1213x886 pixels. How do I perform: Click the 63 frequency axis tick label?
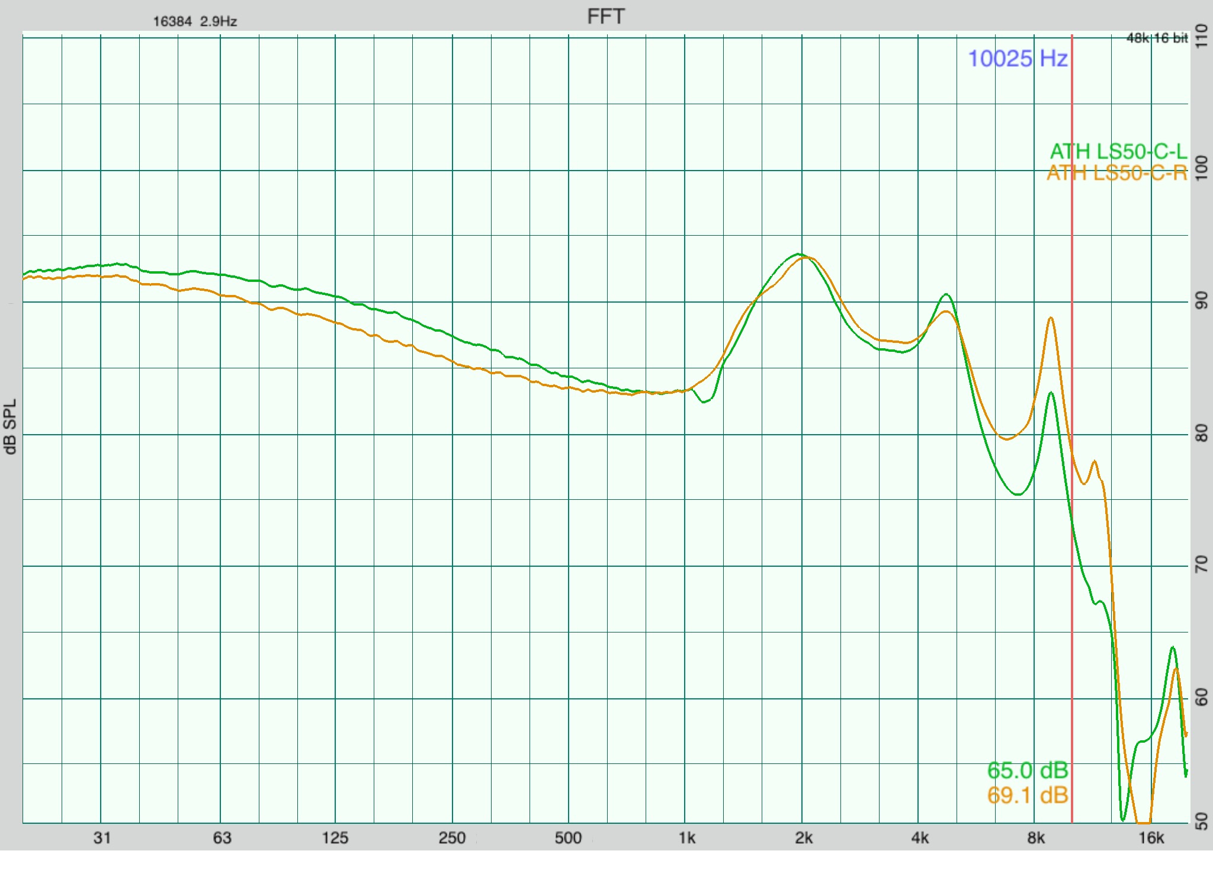[222, 837]
